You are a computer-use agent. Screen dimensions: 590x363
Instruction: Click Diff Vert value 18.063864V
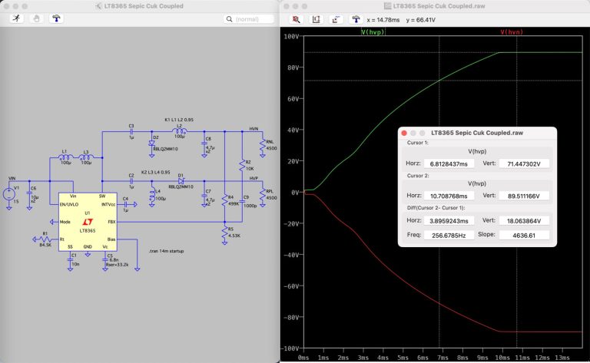coord(524,220)
